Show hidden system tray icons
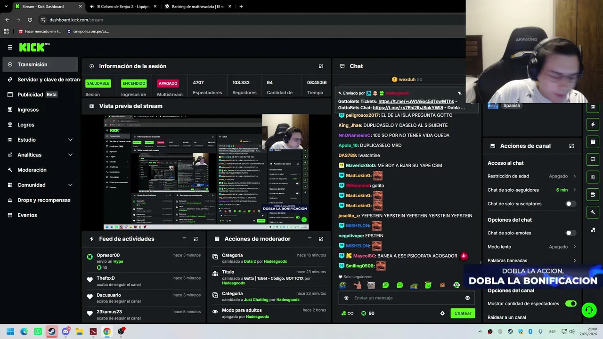Image resolution: width=603 pixels, height=339 pixels. 480,331
